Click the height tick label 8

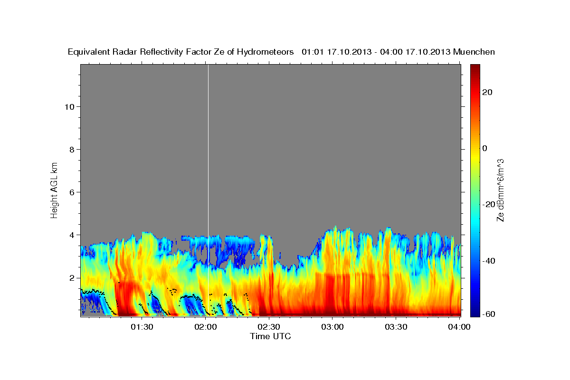pyautogui.click(x=72, y=149)
